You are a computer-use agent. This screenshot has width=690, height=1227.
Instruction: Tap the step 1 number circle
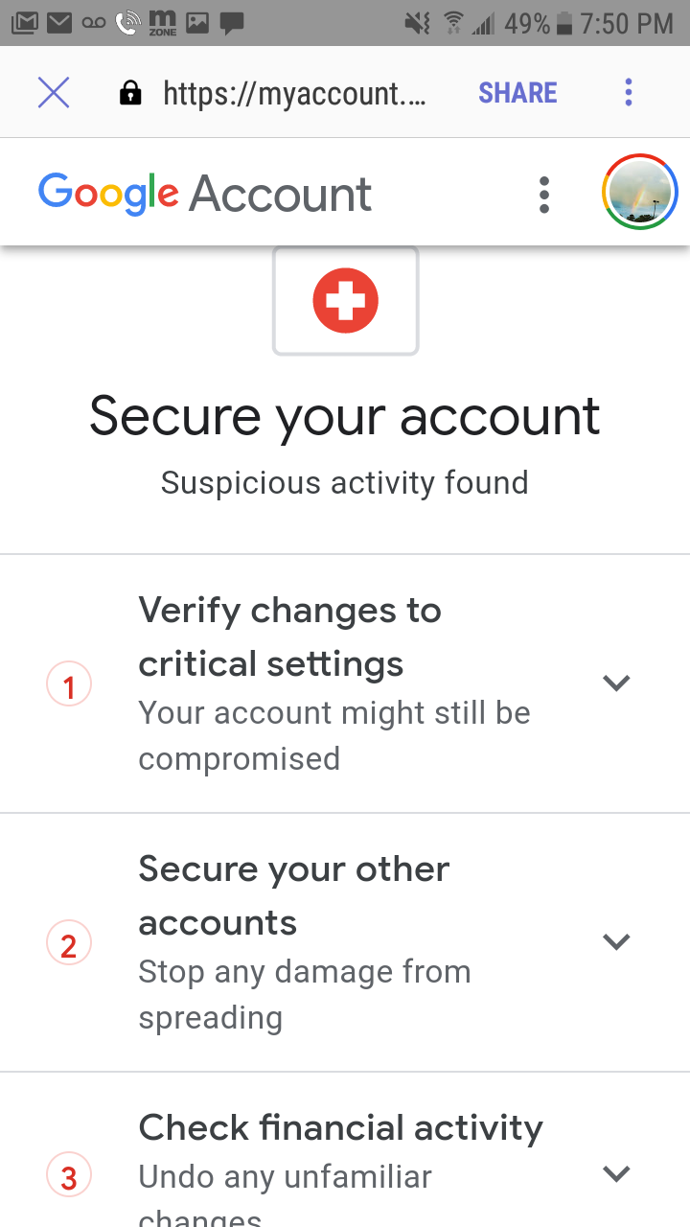tap(69, 686)
